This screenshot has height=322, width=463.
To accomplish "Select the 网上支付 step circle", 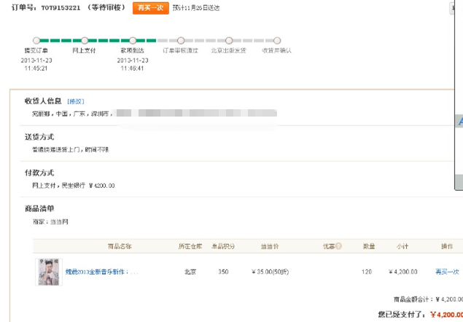I will (85, 41).
